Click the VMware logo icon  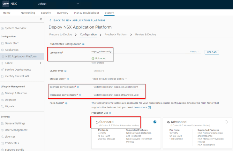[6, 4]
